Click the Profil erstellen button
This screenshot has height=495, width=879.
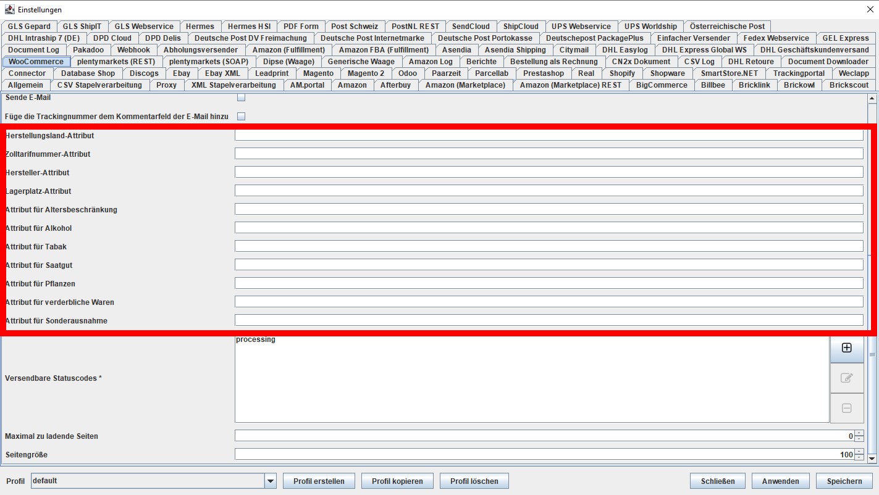(x=319, y=481)
